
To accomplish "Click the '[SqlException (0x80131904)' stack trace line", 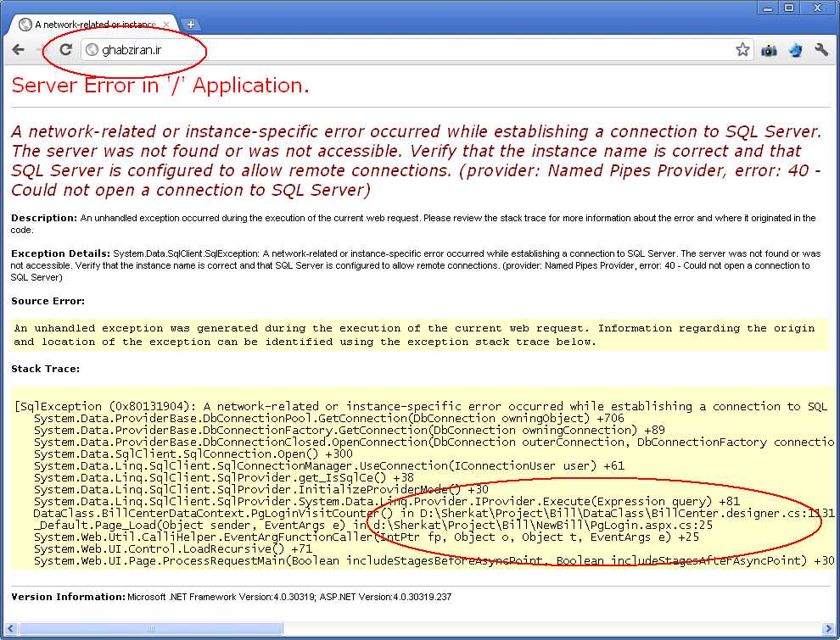I will pyautogui.click(x=421, y=406).
